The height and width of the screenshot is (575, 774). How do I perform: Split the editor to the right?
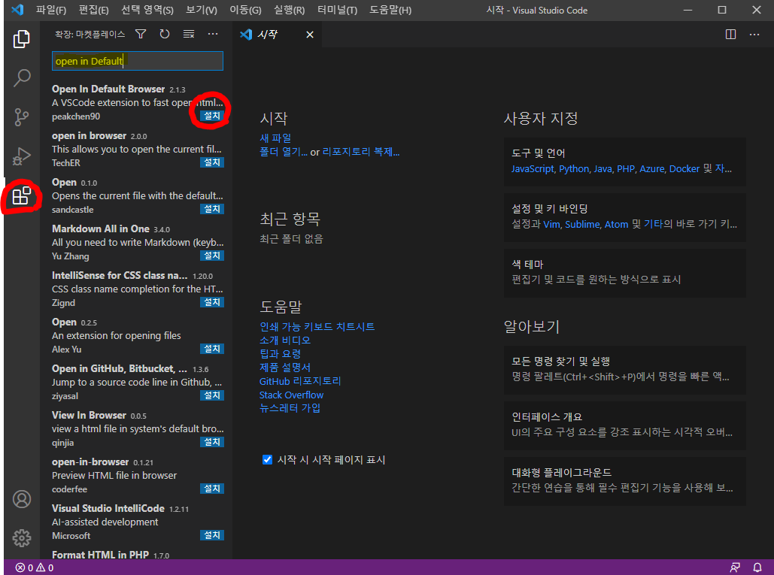(730, 34)
